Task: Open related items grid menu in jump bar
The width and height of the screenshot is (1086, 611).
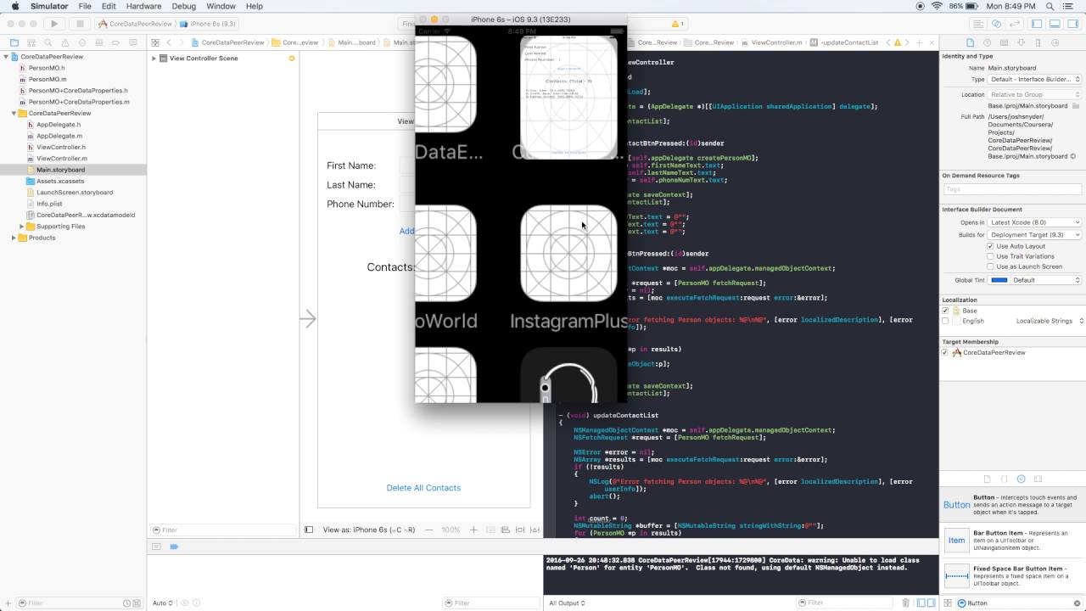Action: 156,42
